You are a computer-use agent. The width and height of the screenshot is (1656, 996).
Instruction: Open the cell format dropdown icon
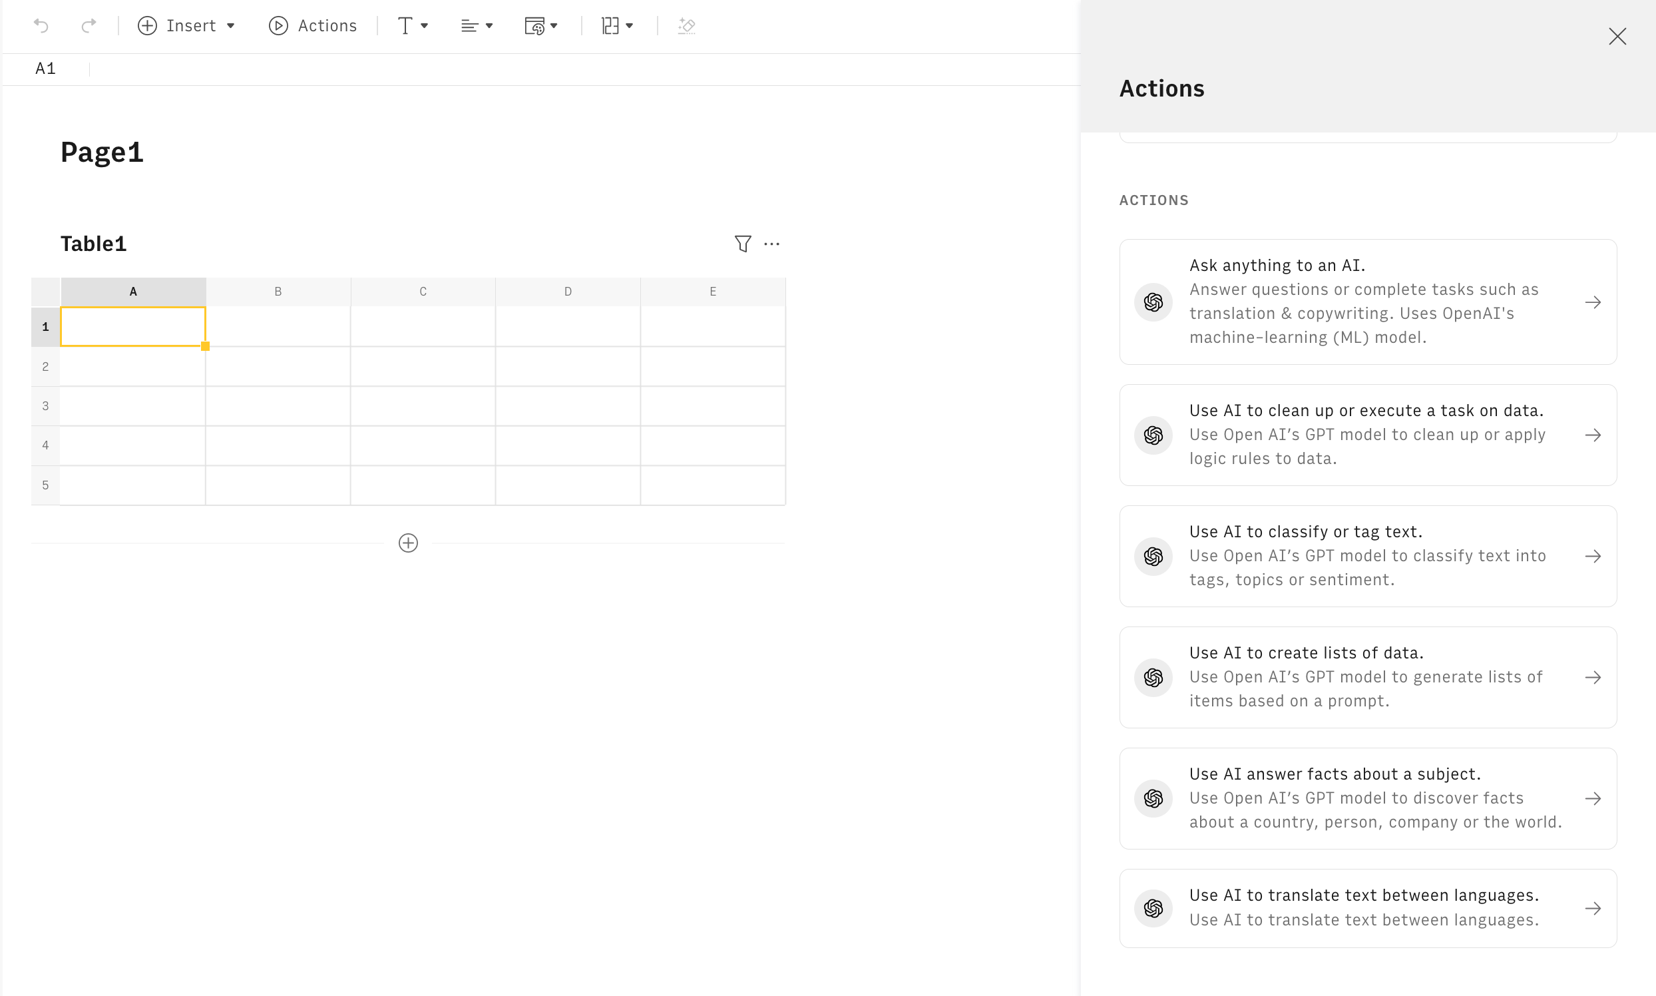coord(541,25)
